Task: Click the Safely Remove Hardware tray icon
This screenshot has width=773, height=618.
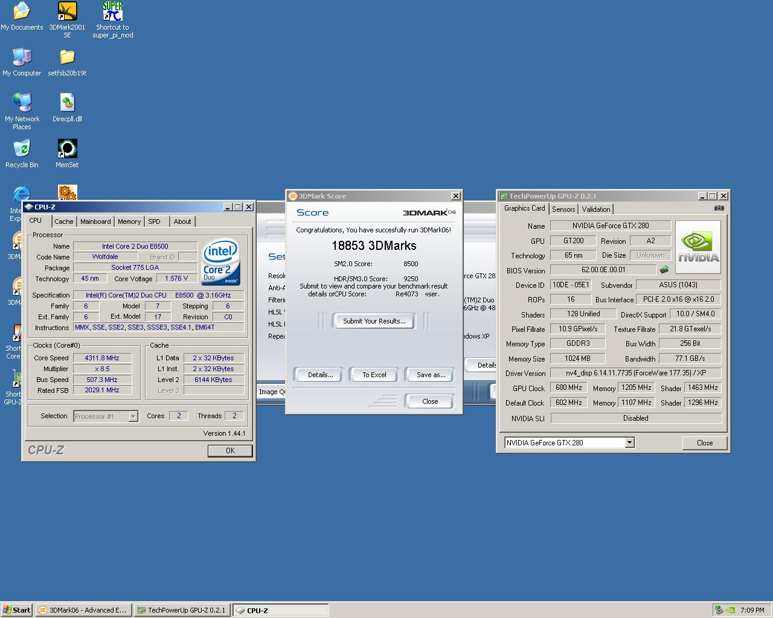Action: (719, 610)
